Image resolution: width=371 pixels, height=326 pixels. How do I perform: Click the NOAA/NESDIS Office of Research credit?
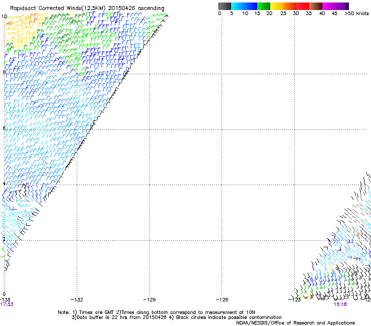coord(295,323)
